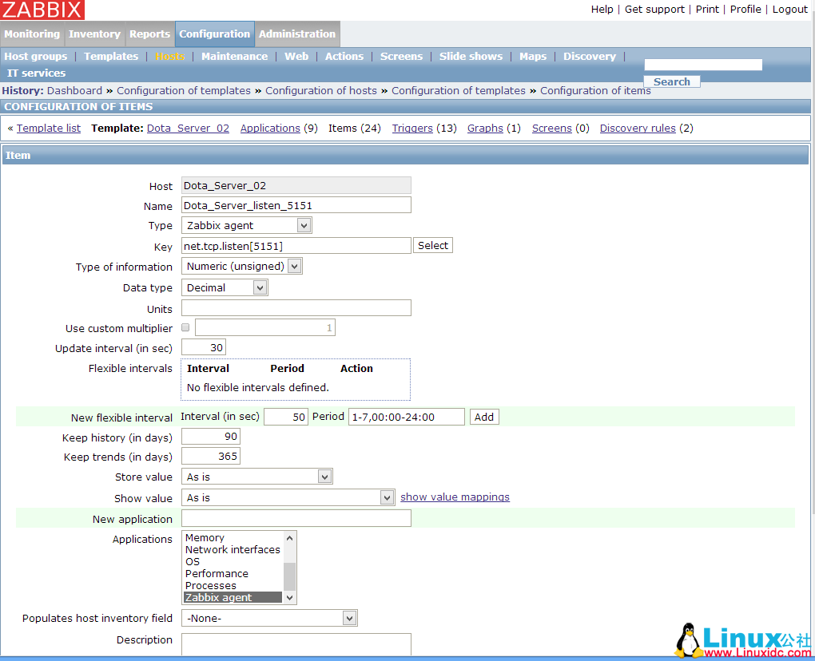Click the ZABBIX logo

coord(42,10)
